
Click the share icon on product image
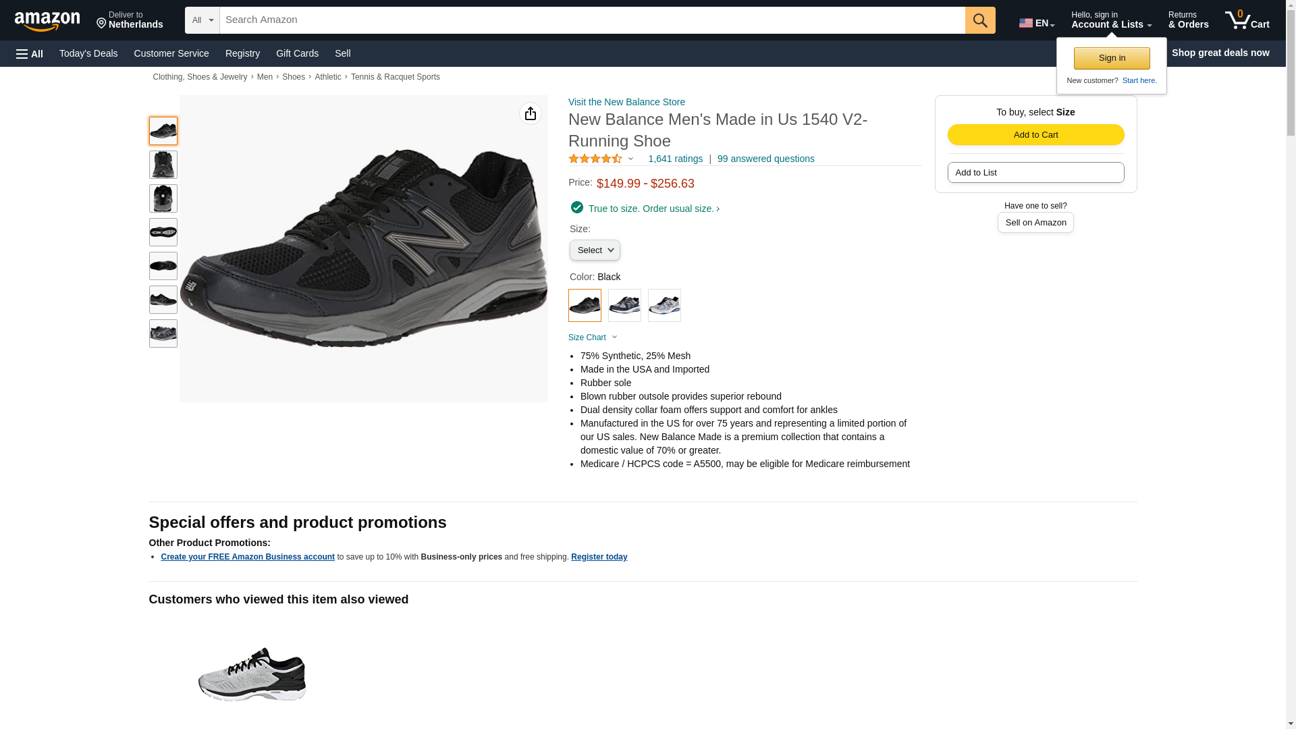pos(530,113)
